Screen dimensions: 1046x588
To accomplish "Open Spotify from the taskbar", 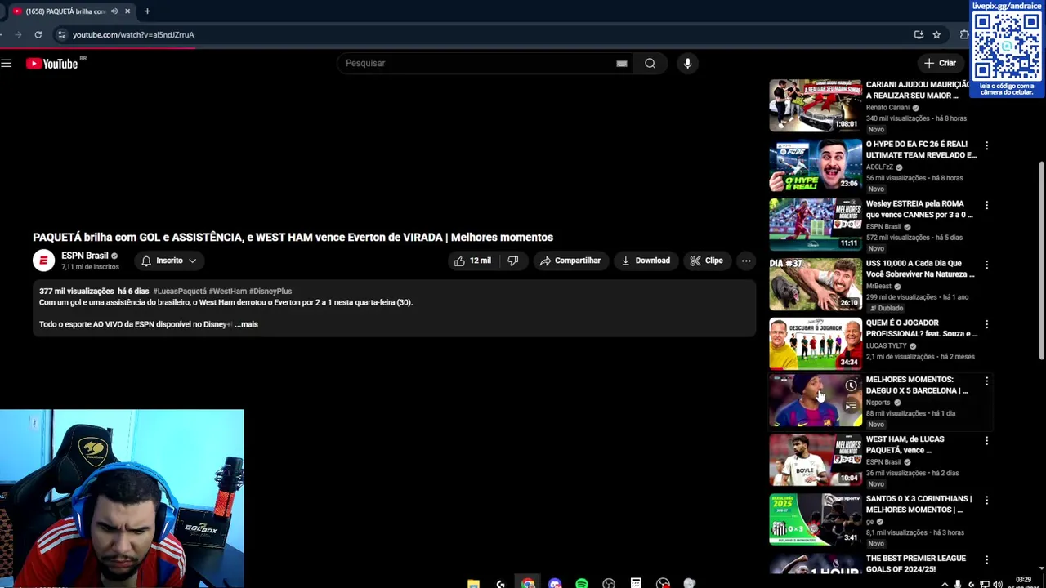I will 581,583.
